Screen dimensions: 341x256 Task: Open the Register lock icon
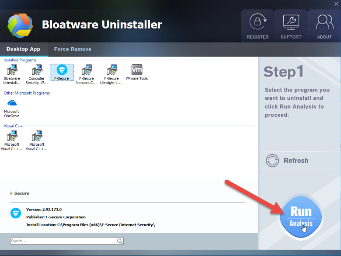coord(257,22)
